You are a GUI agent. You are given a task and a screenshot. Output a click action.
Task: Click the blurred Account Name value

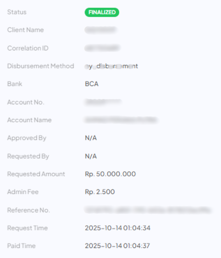coord(121,120)
